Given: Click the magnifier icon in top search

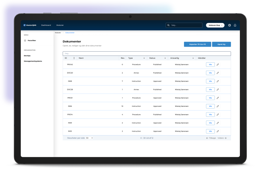Looking at the screenshot, I should pos(168,25).
